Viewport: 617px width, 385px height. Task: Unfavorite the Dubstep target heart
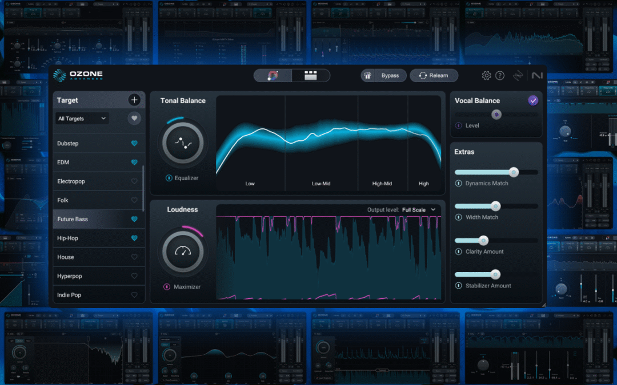coord(134,143)
